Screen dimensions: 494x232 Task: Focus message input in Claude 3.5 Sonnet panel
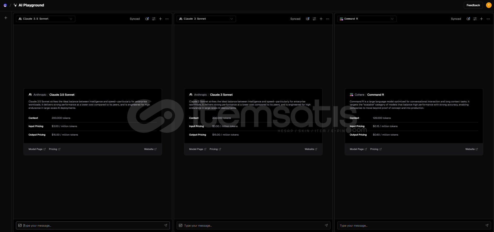[93, 226]
